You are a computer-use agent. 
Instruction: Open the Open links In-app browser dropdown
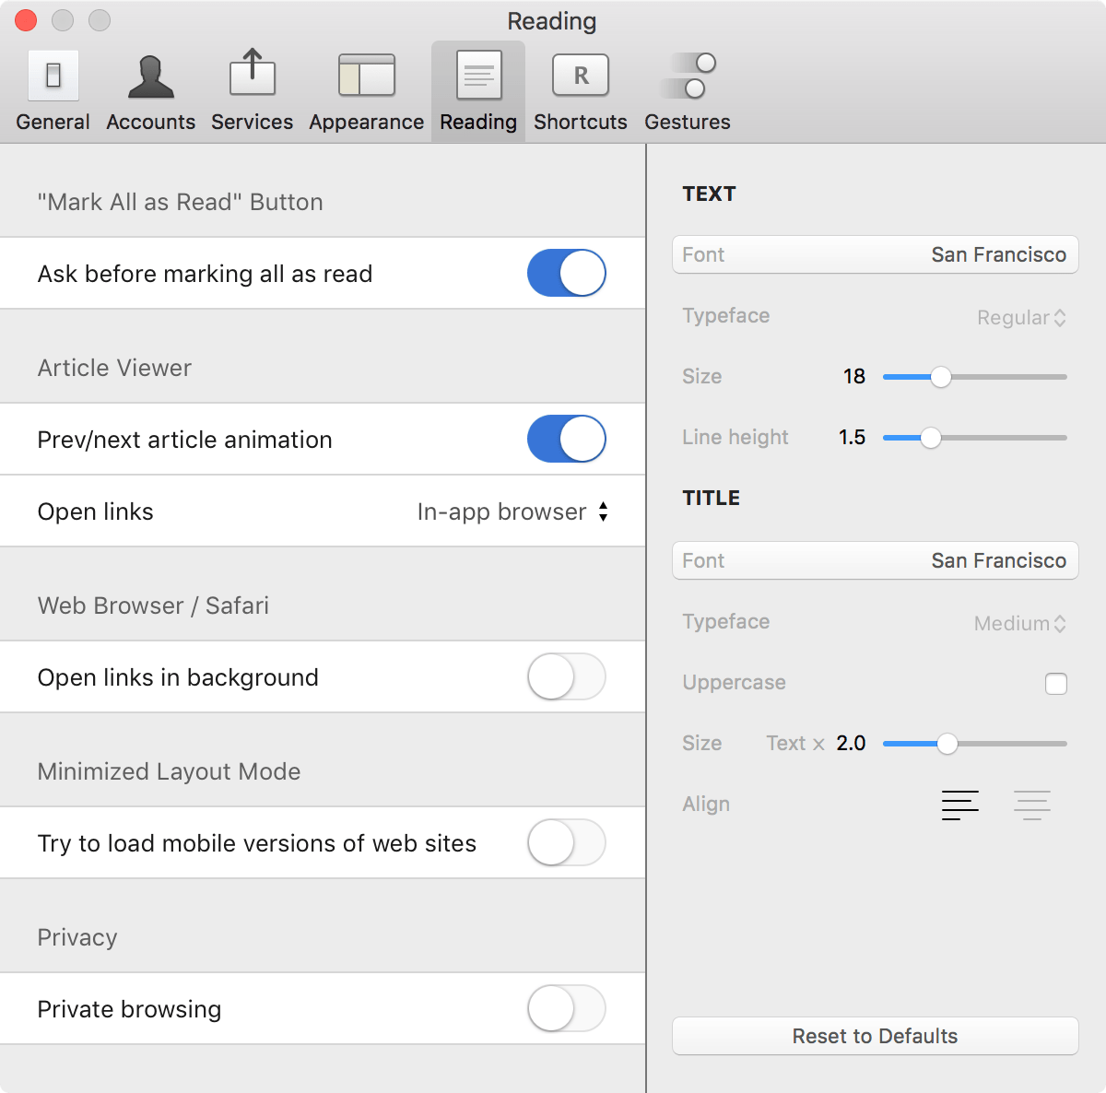pos(512,511)
